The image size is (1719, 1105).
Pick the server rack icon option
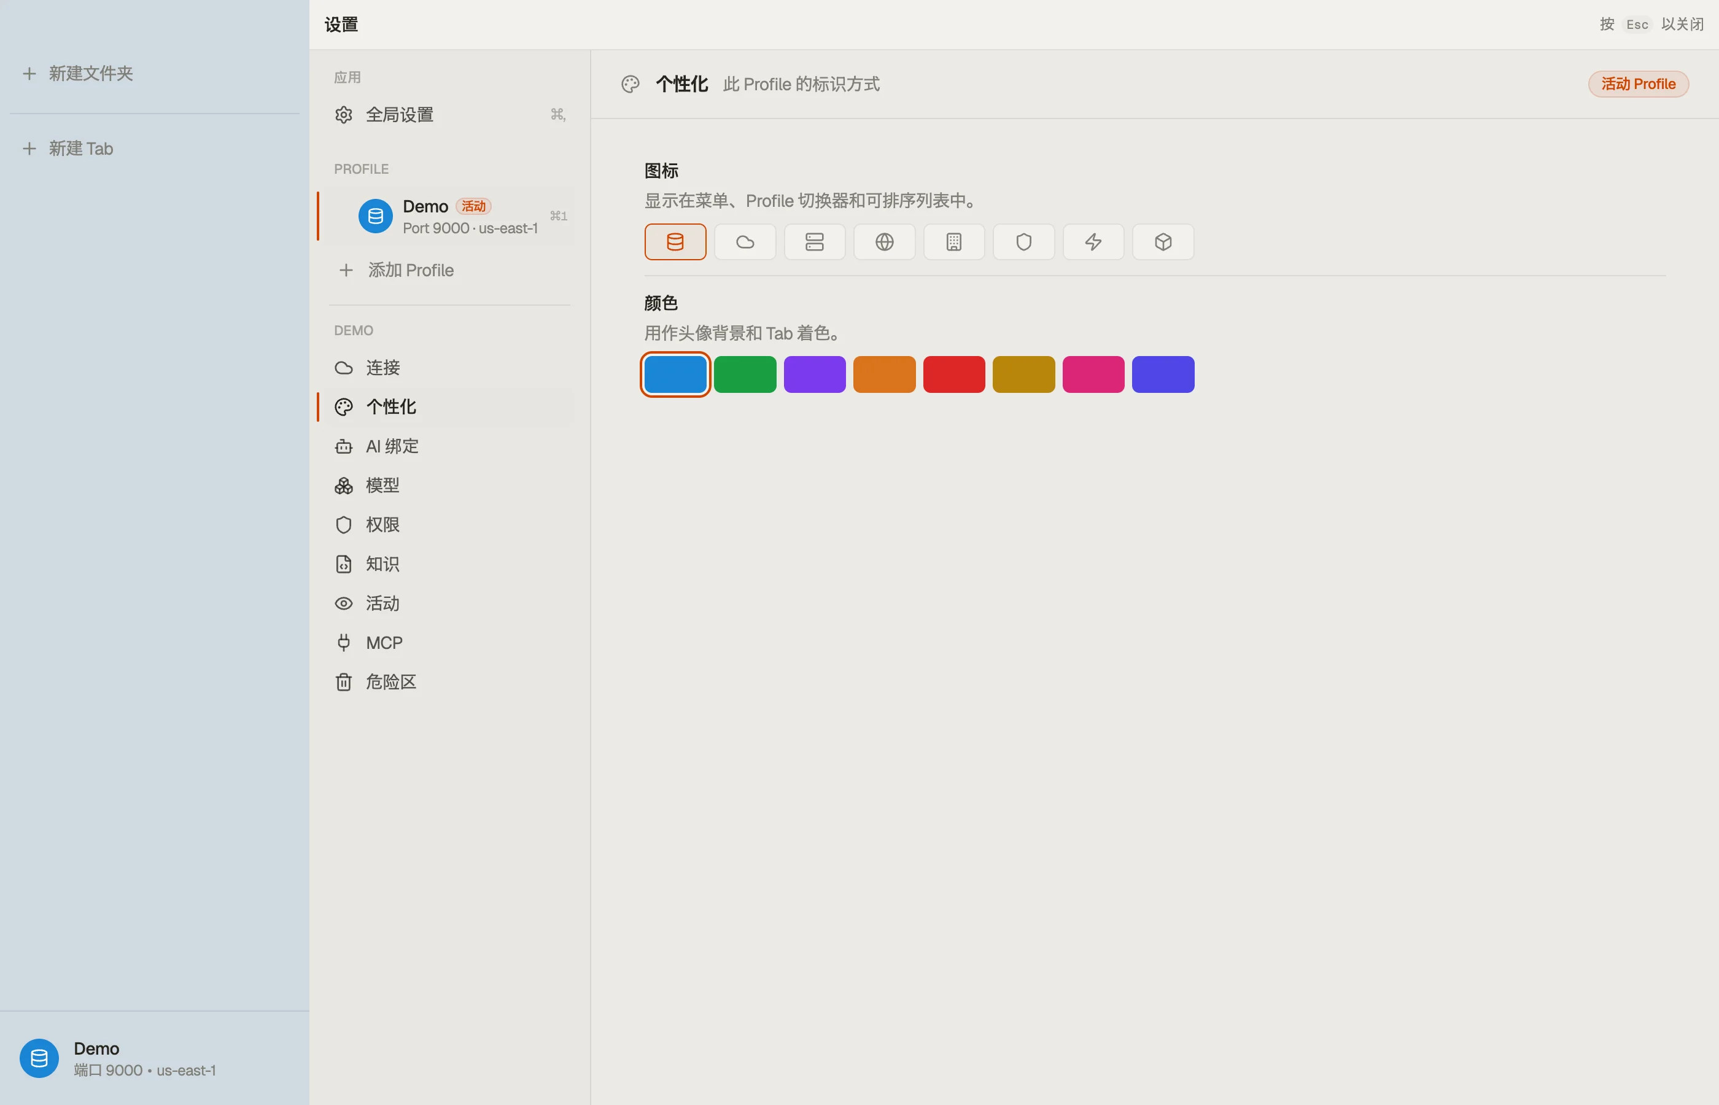(x=814, y=242)
